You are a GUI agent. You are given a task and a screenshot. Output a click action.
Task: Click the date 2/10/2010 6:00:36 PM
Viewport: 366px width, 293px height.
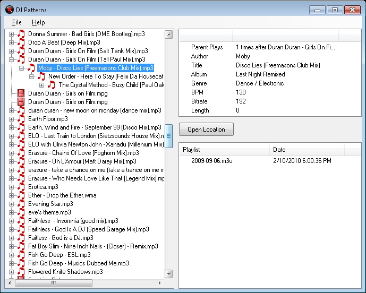coord(302,161)
